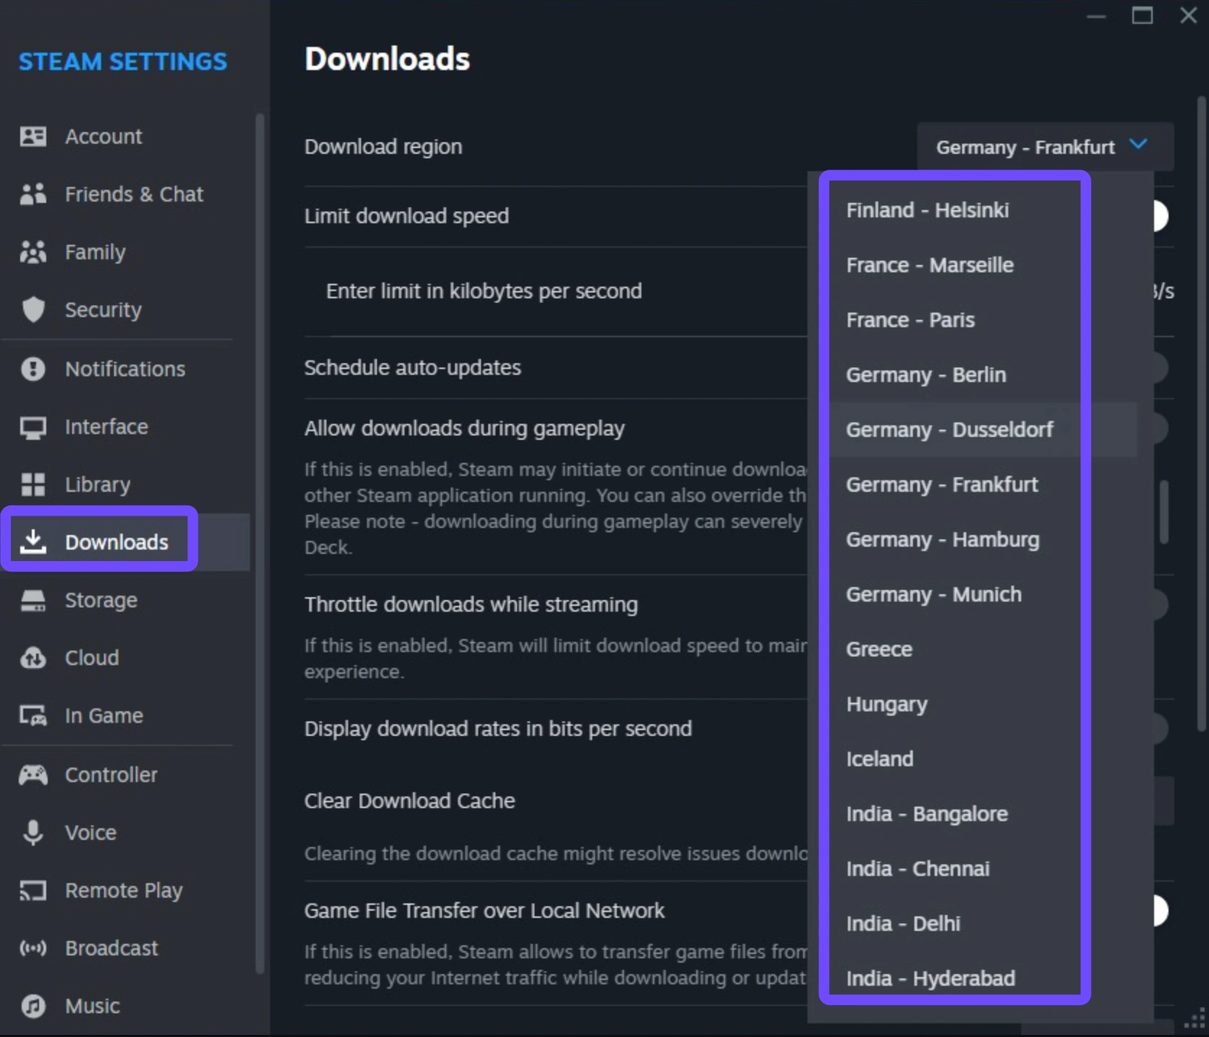Select France - Paris download region

[910, 320]
